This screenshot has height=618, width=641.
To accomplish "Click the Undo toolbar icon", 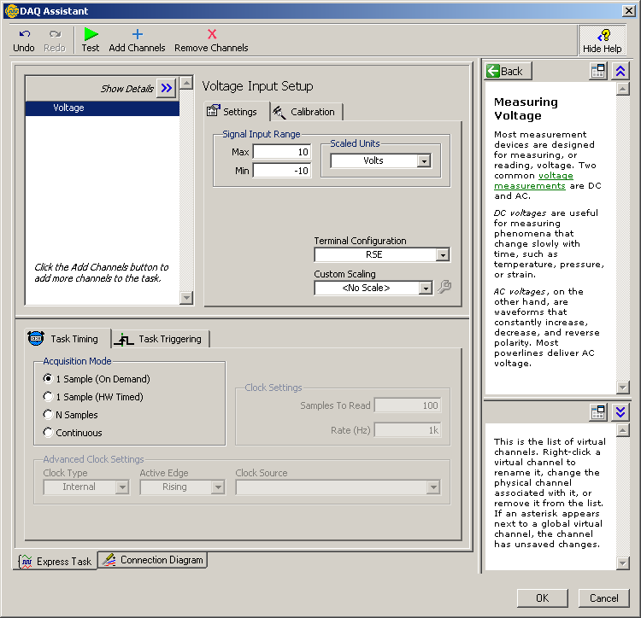I will tap(24, 34).
